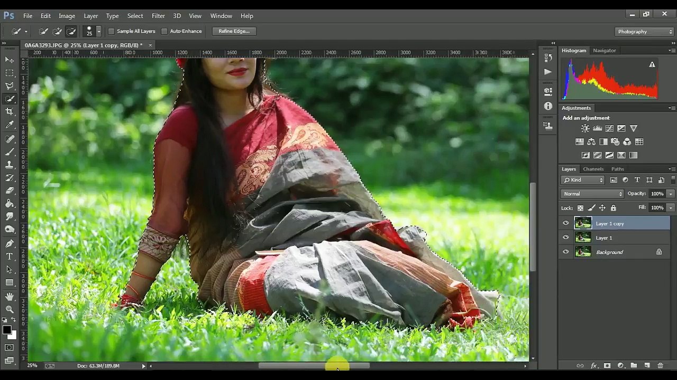Screen dimensions: 677x380
Task: Select the Move tool
Action: [x=10, y=60]
